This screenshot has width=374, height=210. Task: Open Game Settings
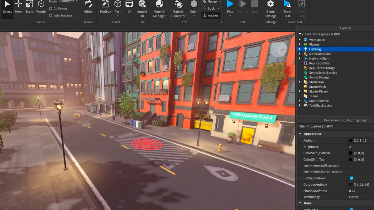coord(270,8)
